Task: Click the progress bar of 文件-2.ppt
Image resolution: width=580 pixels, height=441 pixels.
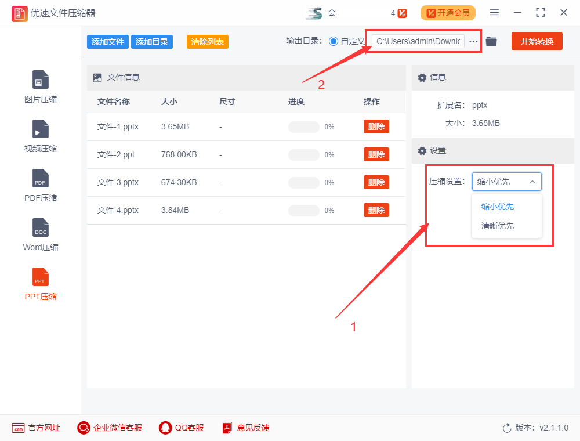Action: tap(303, 154)
